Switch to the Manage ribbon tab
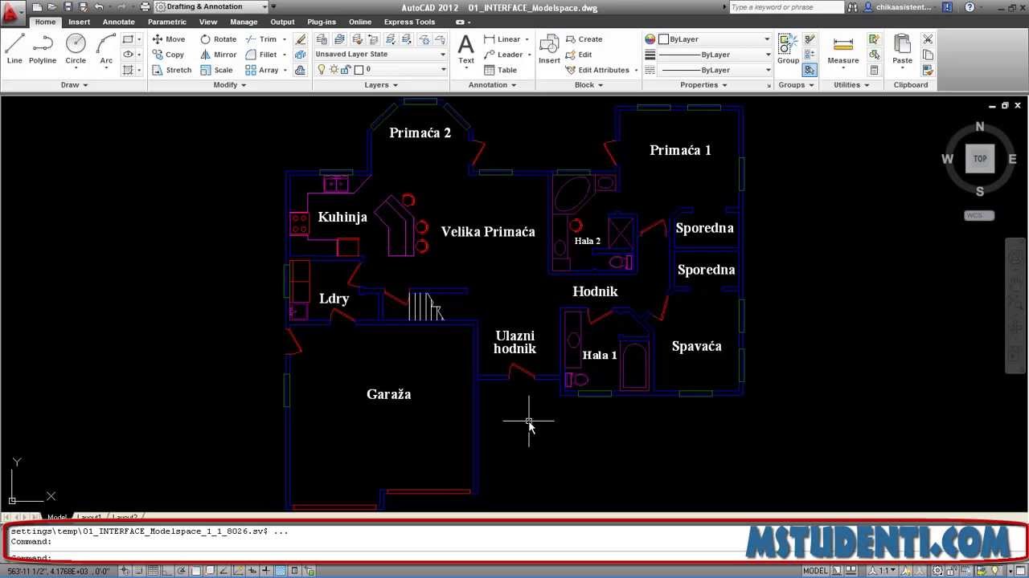Image resolution: width=1029 pixels, height=578 pixels. pyautogui.click(x=244, y=22)
